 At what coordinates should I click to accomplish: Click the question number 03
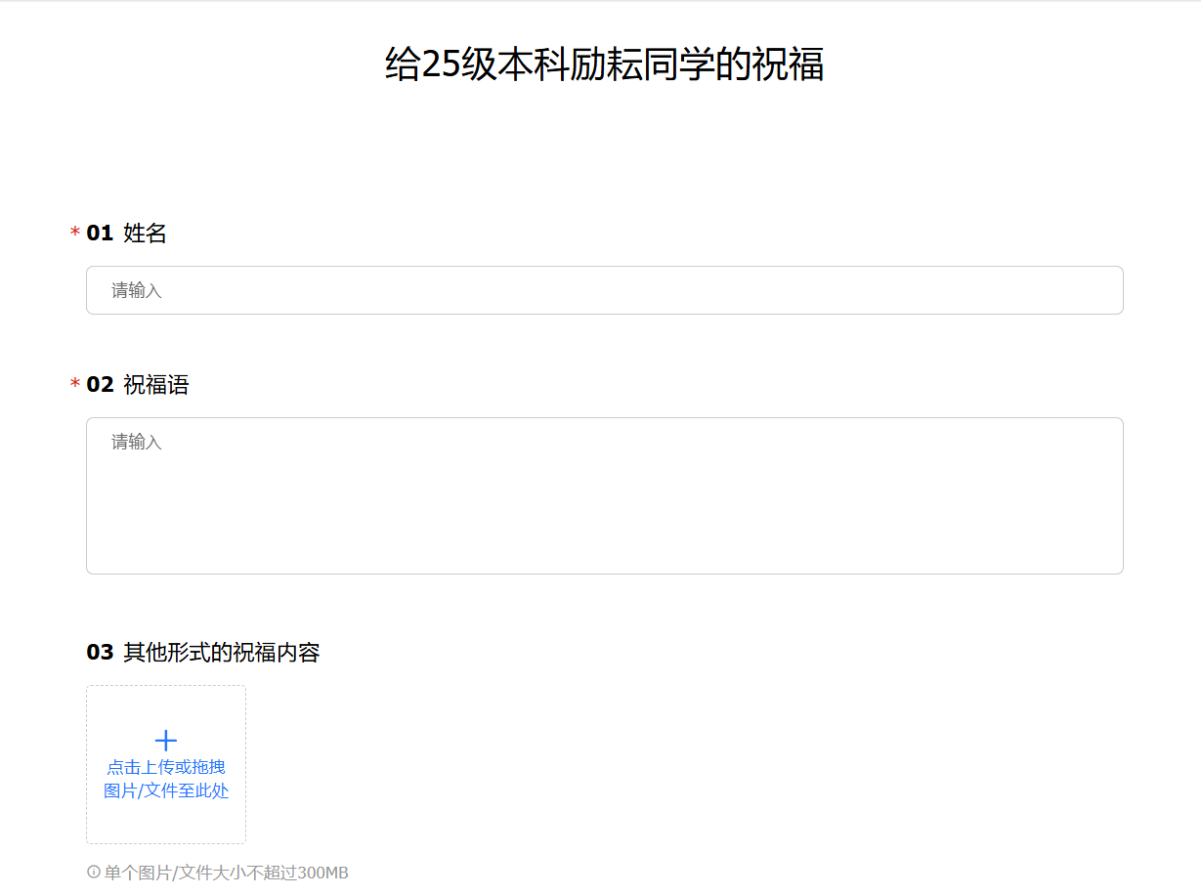click(100, 652)
